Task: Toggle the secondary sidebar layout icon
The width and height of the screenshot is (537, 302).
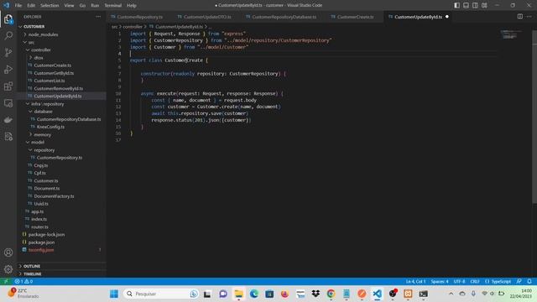Action: point(475,5)
